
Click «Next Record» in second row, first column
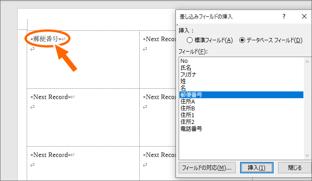pos(49,97)
